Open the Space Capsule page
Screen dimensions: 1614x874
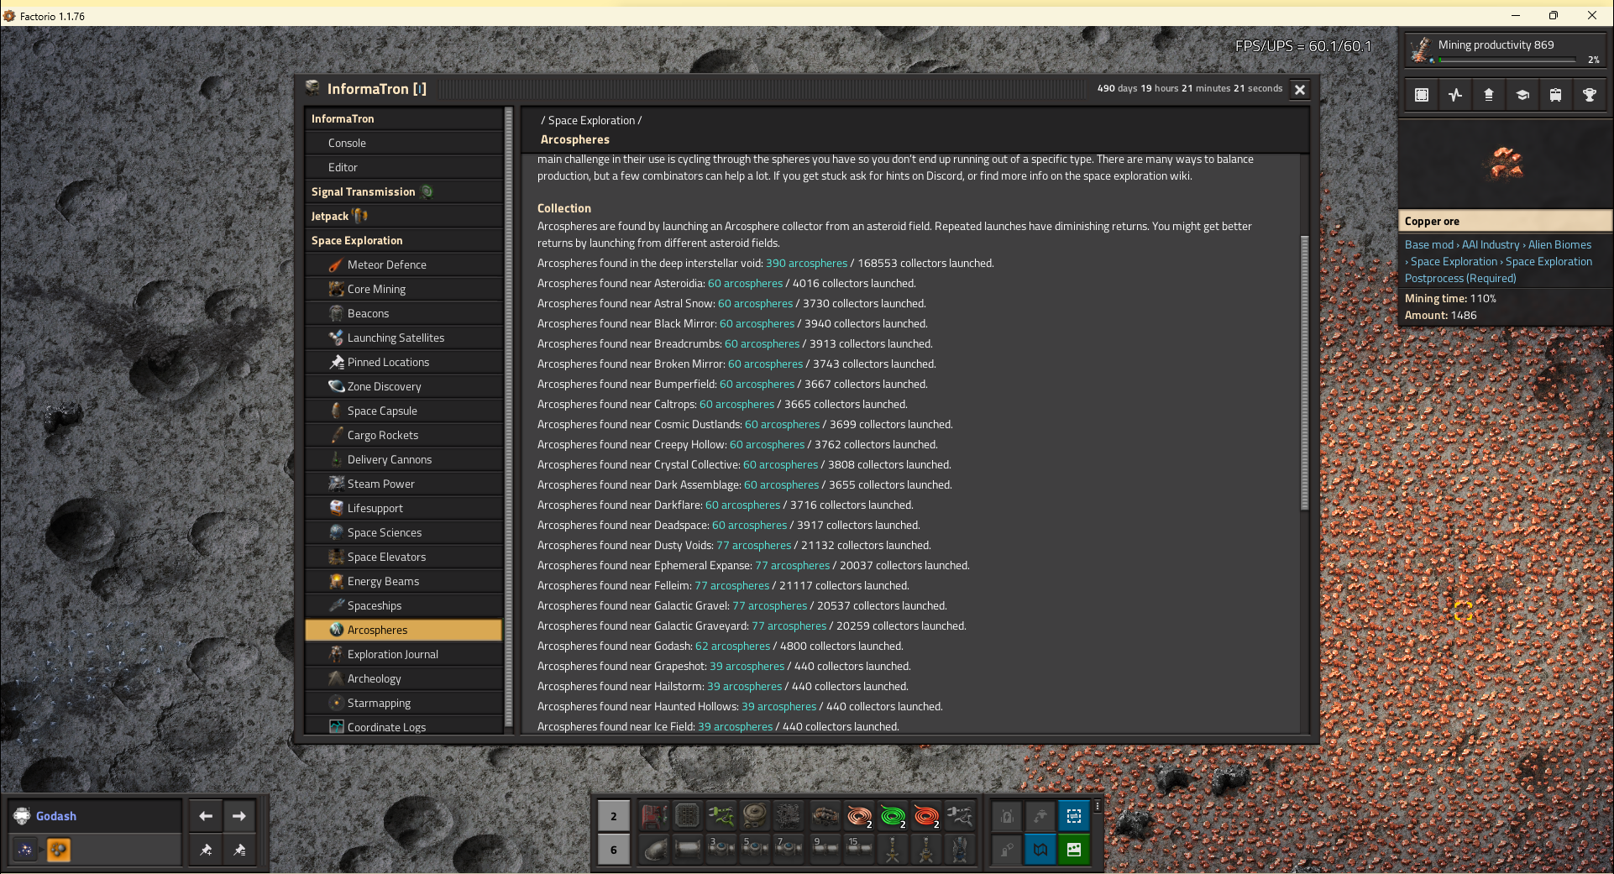[404, 411]
